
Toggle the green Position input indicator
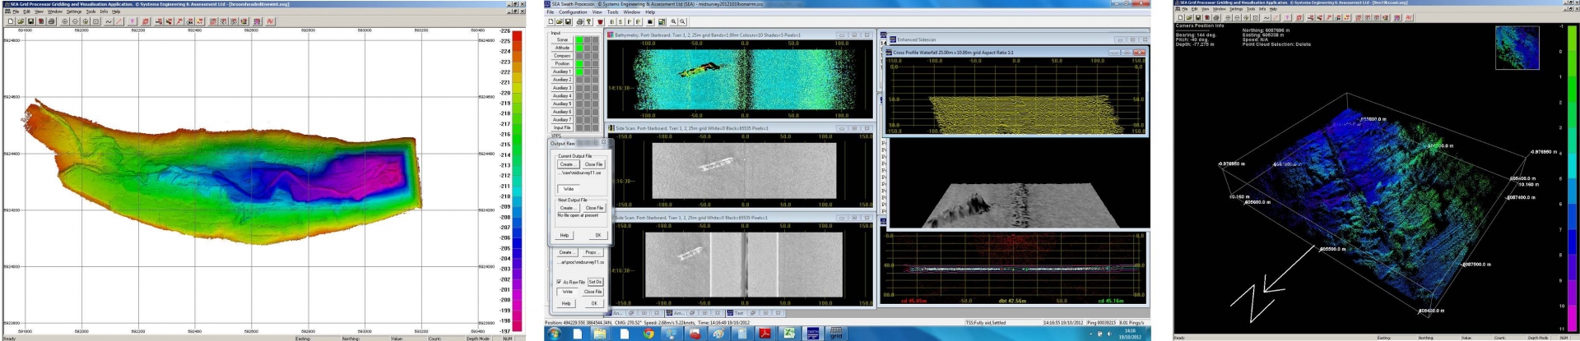coord(579,63)
